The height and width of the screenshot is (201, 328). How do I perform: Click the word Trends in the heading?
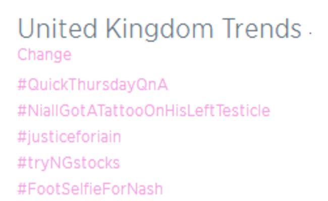[262, 29]
